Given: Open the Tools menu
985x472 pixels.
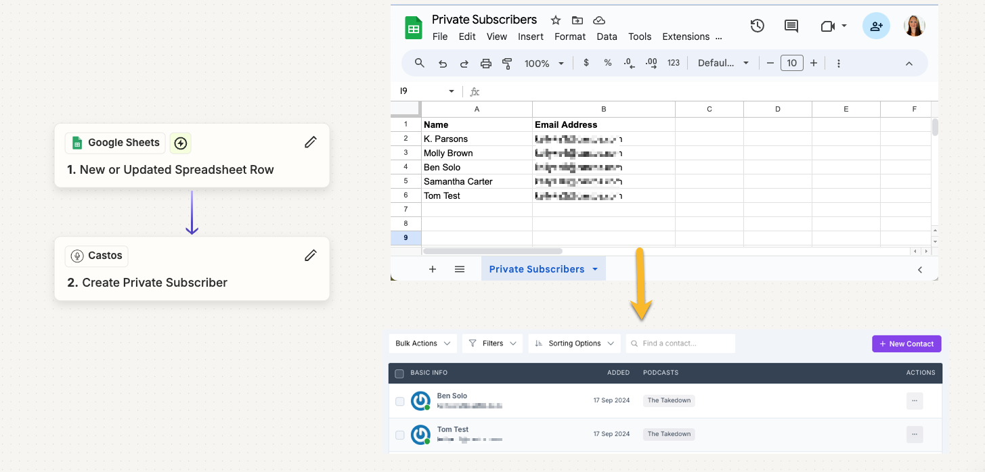Looking at the screenshot, I should pos(640,37).
